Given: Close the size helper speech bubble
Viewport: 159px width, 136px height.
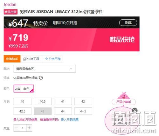Looking at the screenshot, I should [x=135, y=111].
